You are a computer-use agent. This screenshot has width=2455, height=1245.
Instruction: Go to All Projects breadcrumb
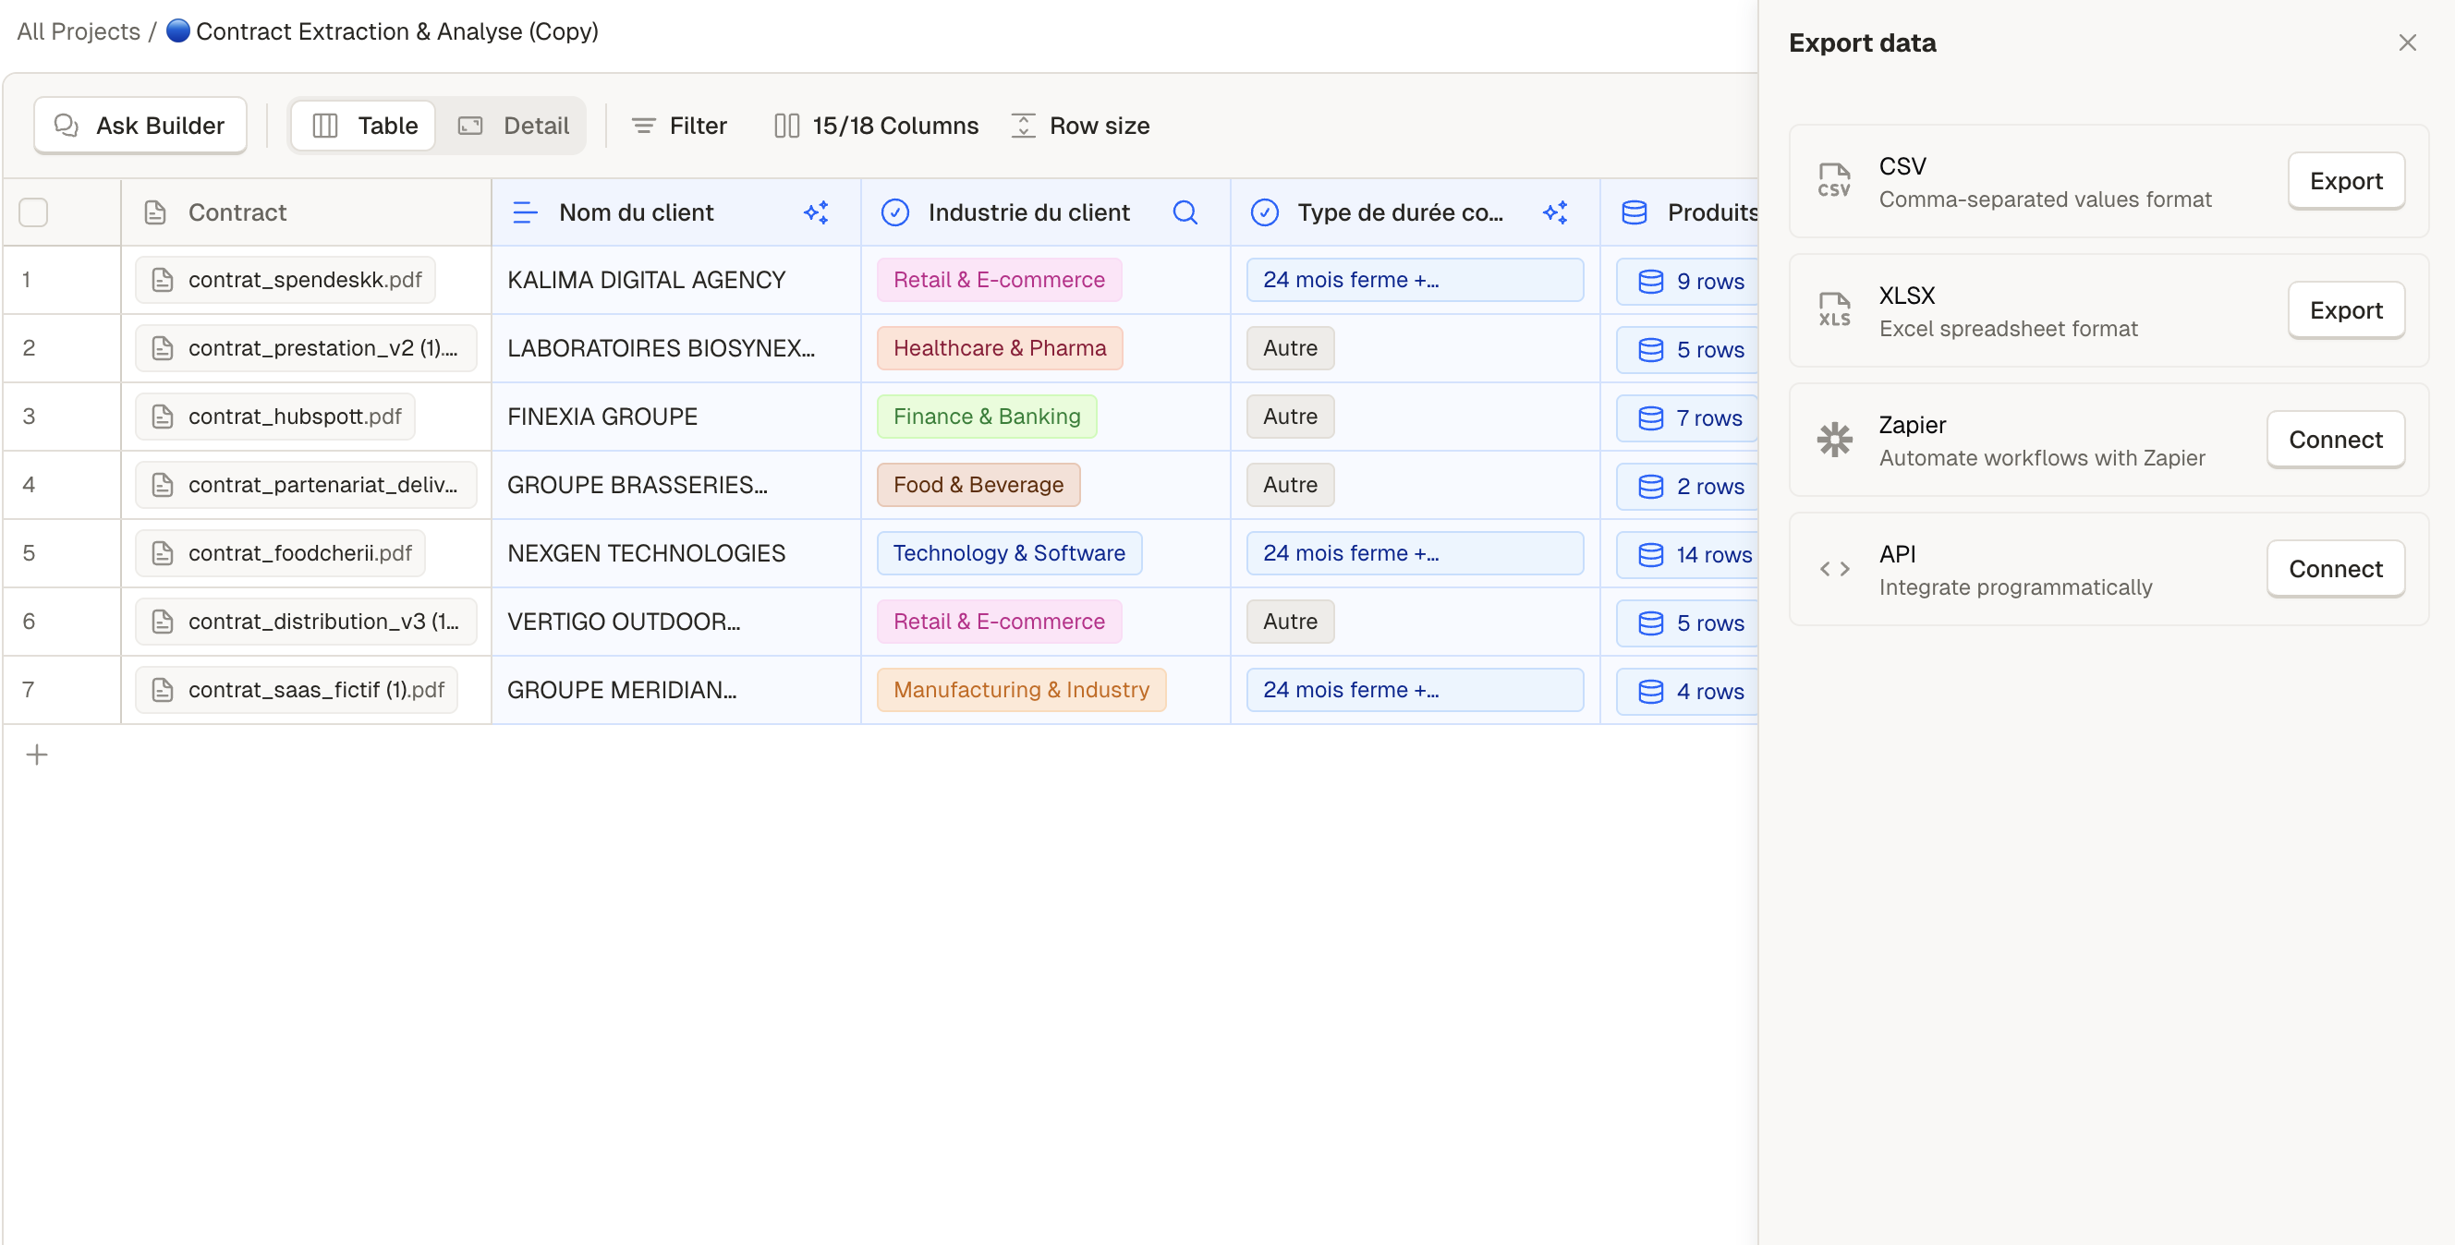(x=79, y=31)
